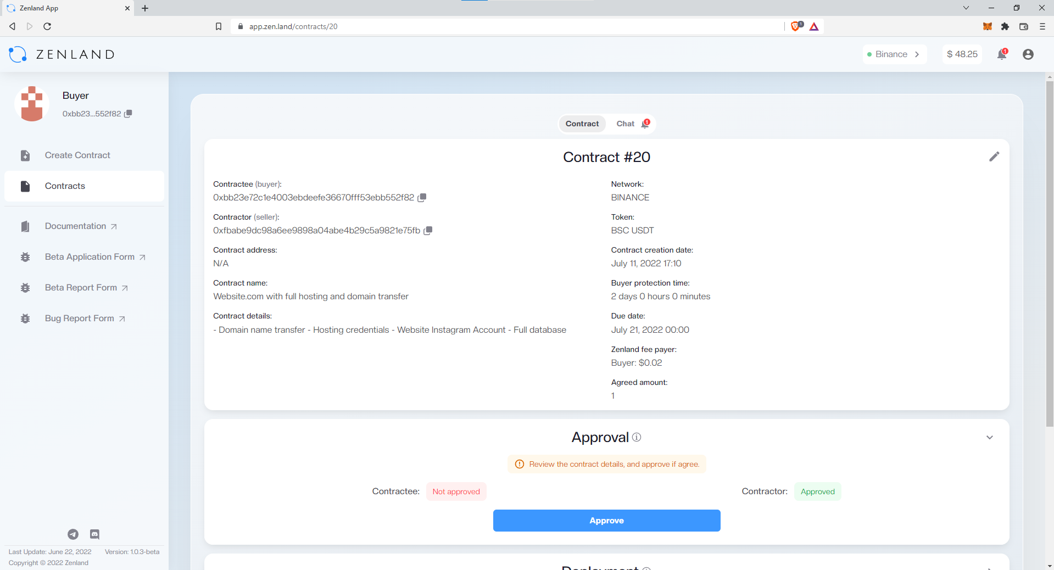Bookmark this page icon

click(x=219, y=26)
